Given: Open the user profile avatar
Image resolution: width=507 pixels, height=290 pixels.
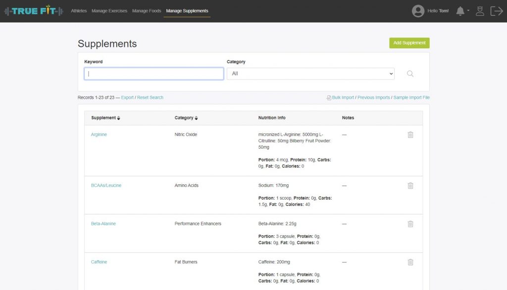Looking at the screenshot, I should [x=418, y=11].
